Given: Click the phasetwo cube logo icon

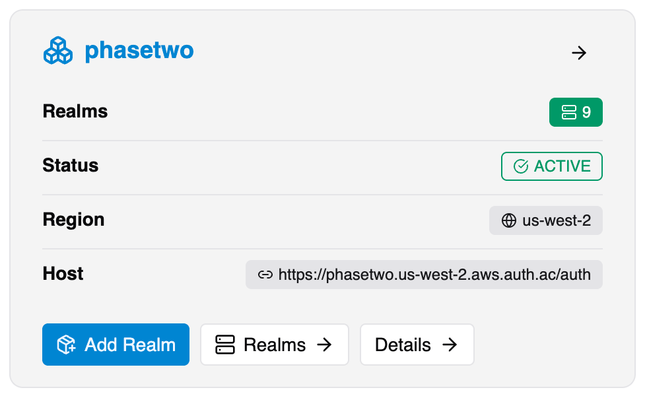Looking at the screenshot, I should point(58,51).
